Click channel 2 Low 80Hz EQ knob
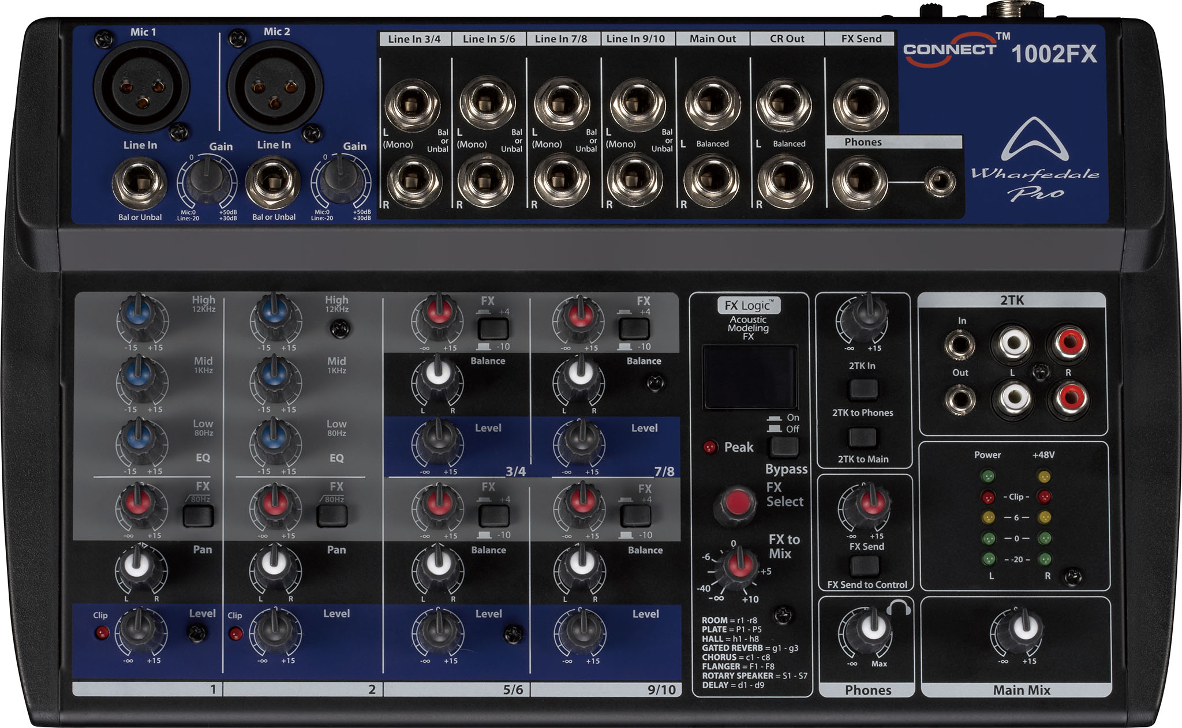 pos(275,442)
